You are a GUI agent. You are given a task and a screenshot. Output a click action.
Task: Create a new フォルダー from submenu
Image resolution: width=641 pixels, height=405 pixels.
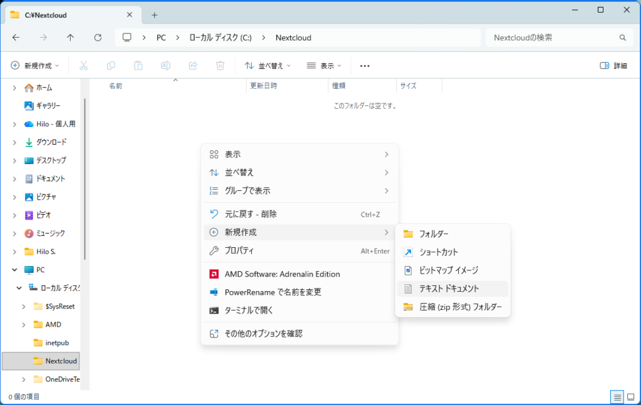[433, 234]
